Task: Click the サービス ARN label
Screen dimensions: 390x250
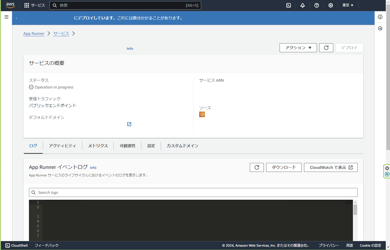Action: click(x=212, y=80)
